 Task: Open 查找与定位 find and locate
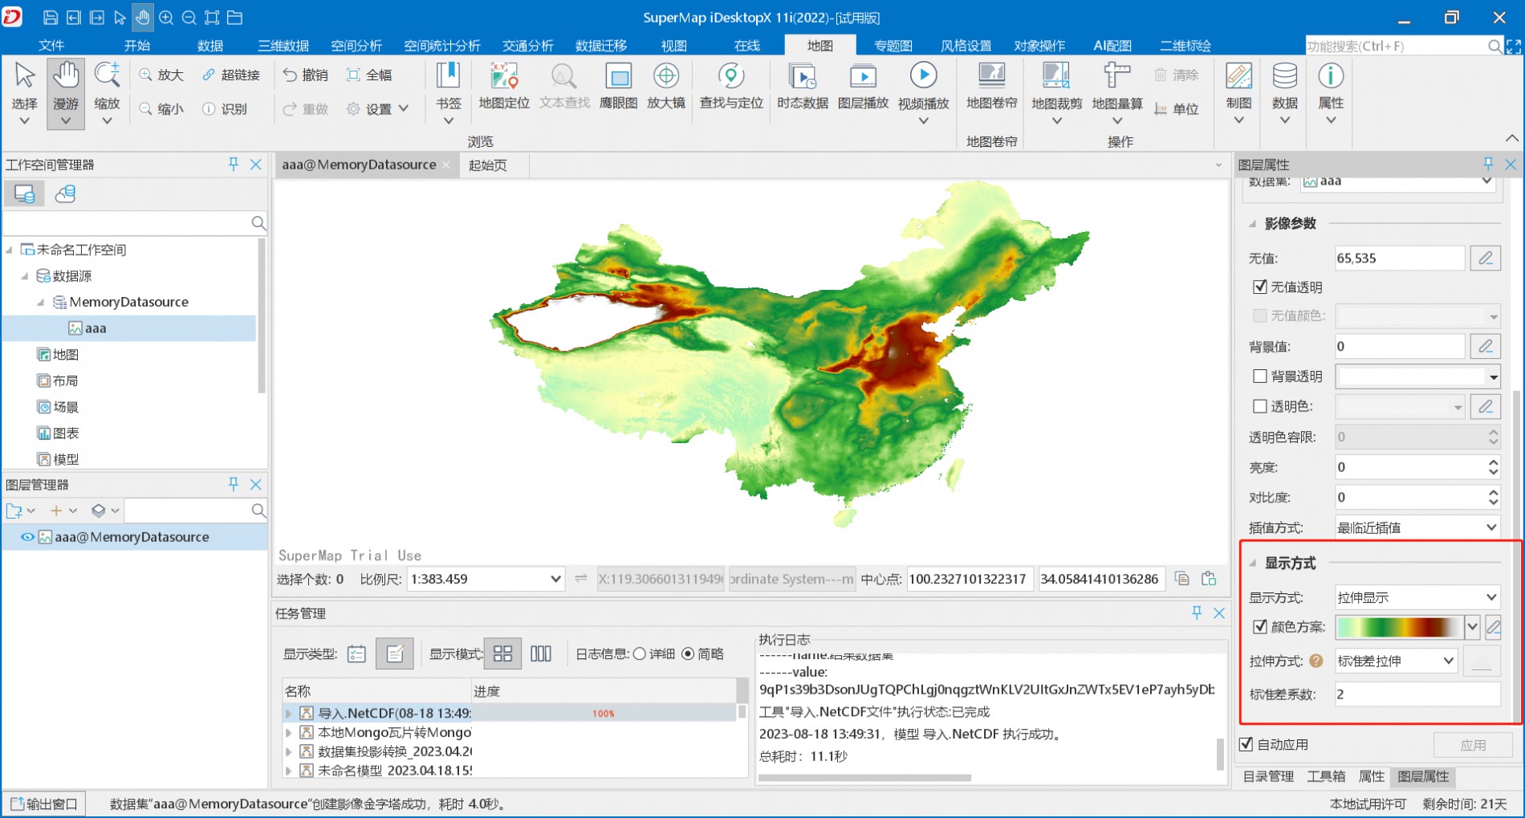pos(731,87)
